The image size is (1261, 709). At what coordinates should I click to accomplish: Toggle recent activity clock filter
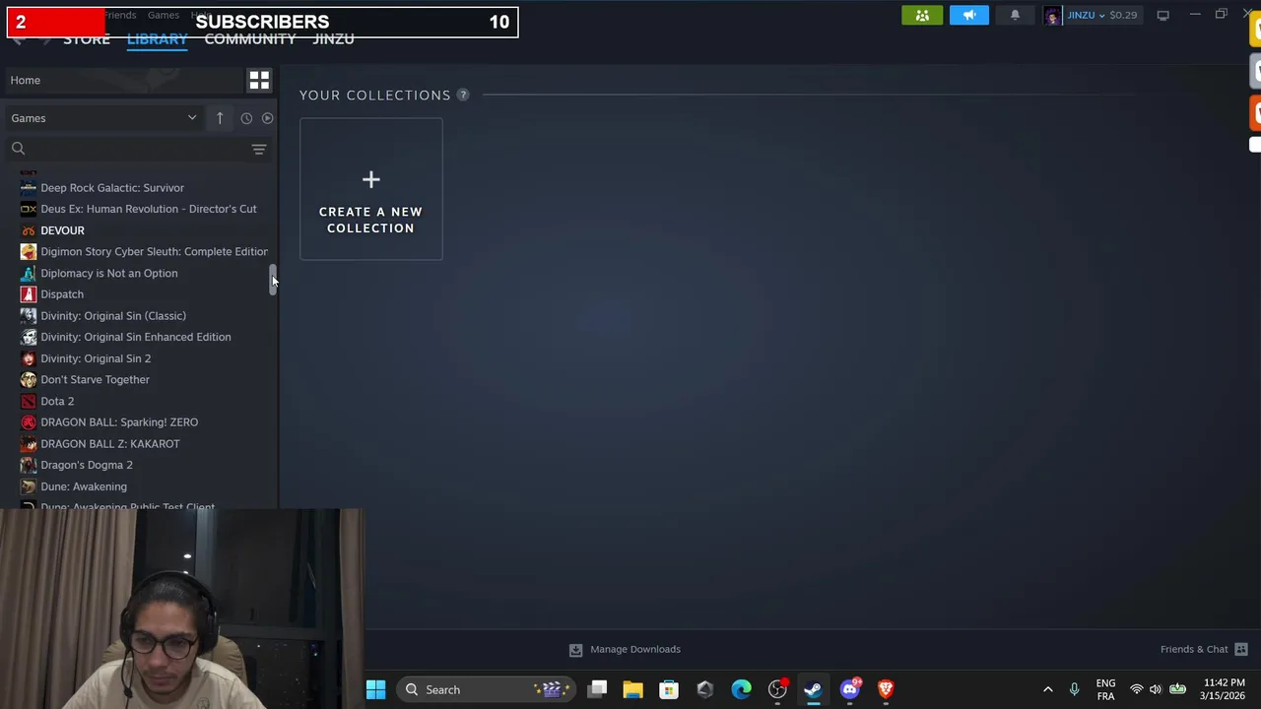click(x=246, y=118)
